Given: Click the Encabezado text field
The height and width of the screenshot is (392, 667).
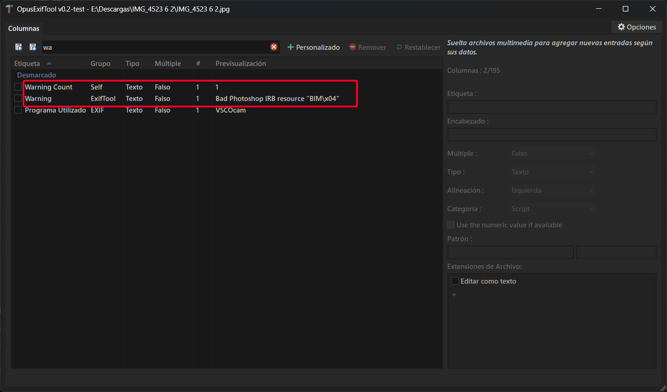Looking at the screenshot, I should click(x=551, y=135).
